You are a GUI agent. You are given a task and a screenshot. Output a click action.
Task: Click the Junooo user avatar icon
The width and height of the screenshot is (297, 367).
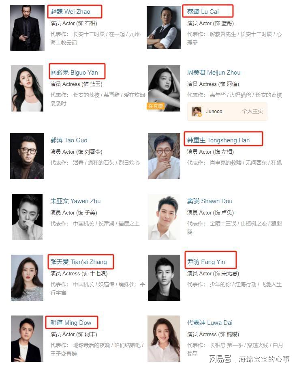point(197,112)
